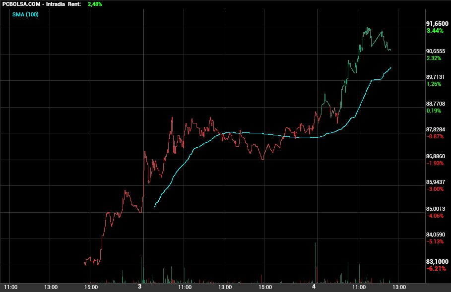
Task: Click the -4.06% percentage label
Action: pos(435,216)
